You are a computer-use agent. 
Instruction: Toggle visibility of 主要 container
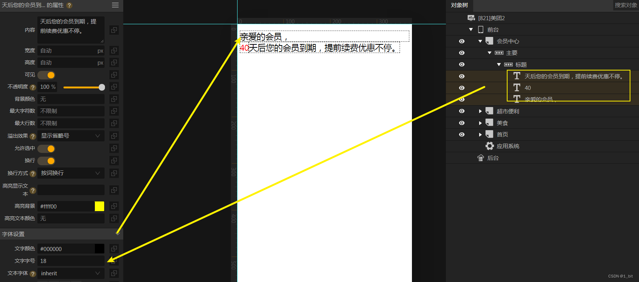(462, 53)
